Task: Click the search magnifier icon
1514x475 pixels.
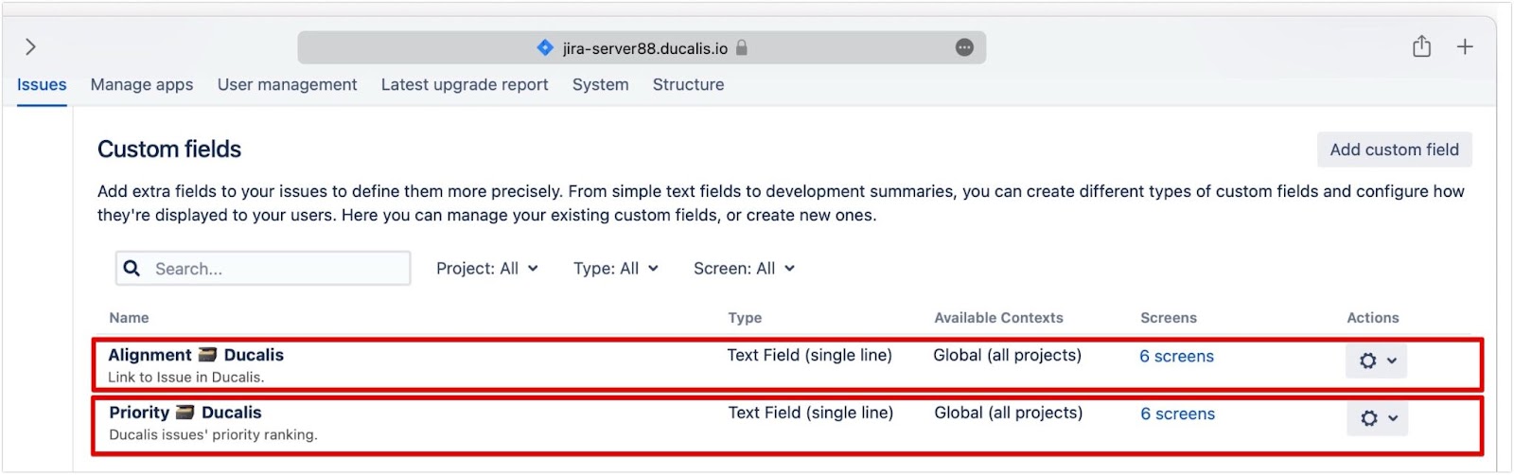Action: click(x=132, y=269)
